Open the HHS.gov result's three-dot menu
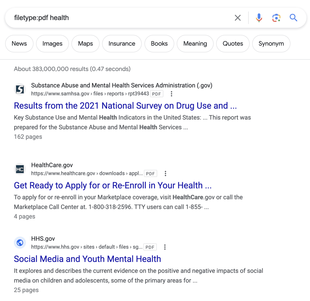 (165, 247)
